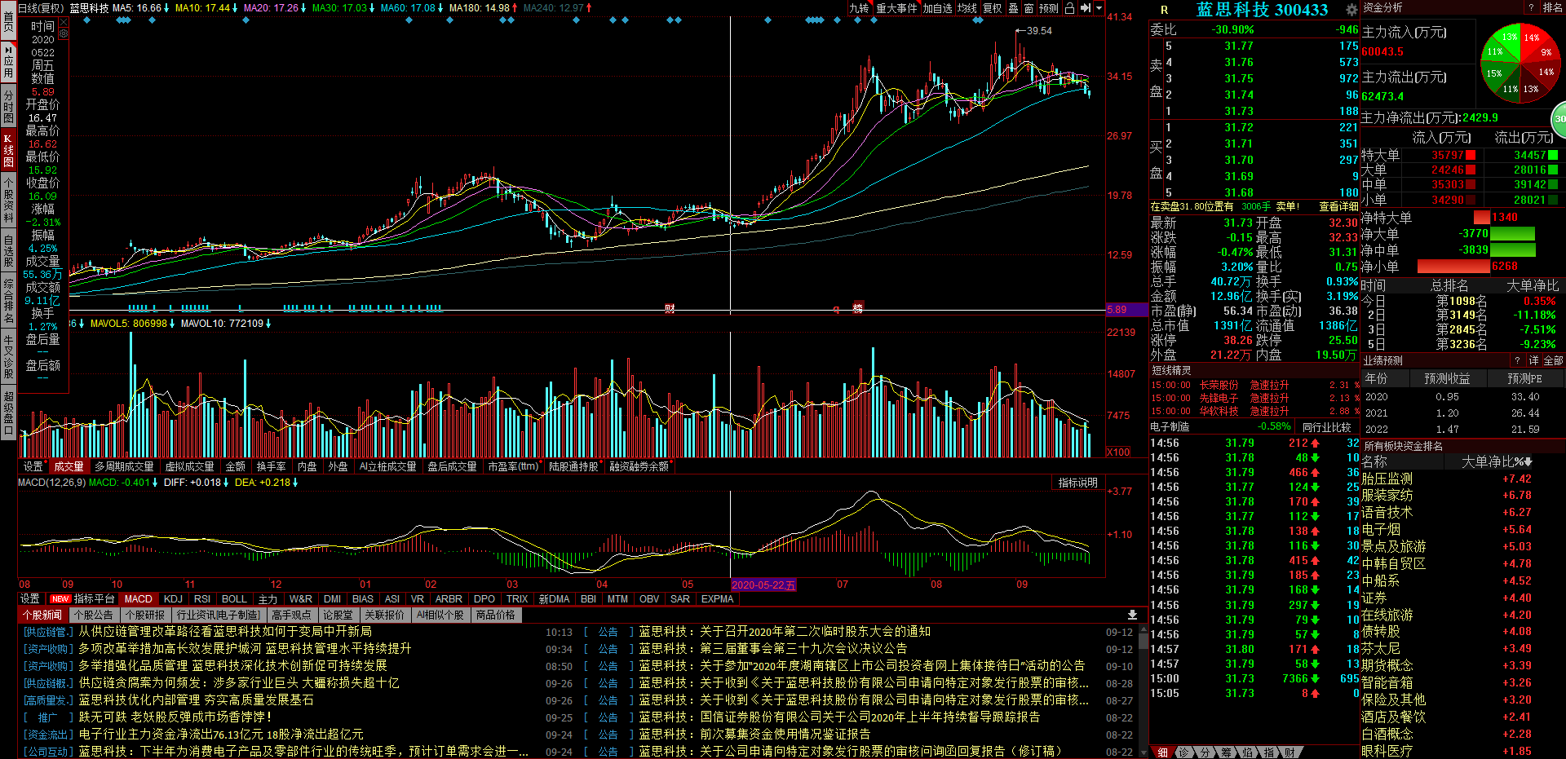Click help question mark in 业绩预测
The height and width of the screenshot is (759, 1566).
1518,360
